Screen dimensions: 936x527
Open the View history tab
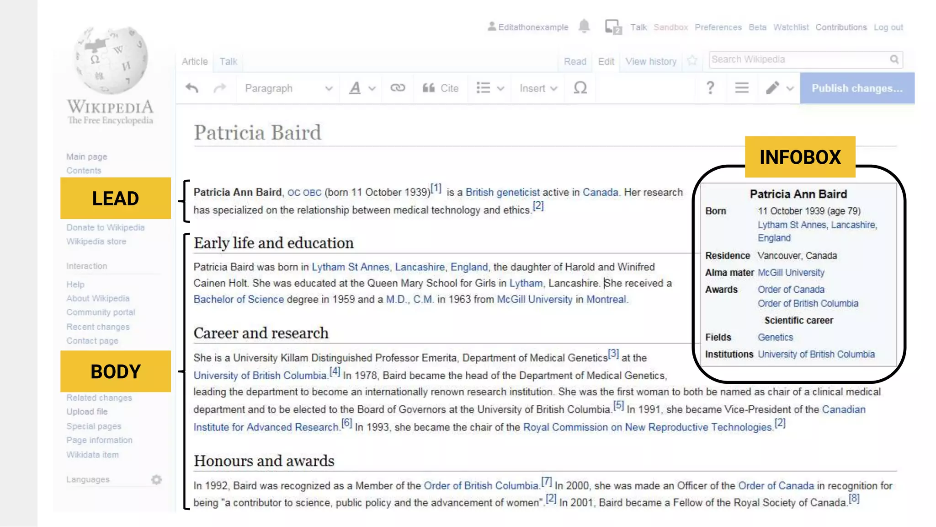(x=650, y=61)
